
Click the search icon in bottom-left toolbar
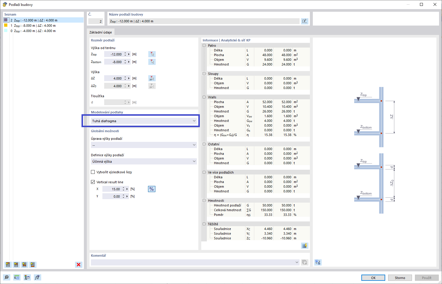[x=6, y=277]
